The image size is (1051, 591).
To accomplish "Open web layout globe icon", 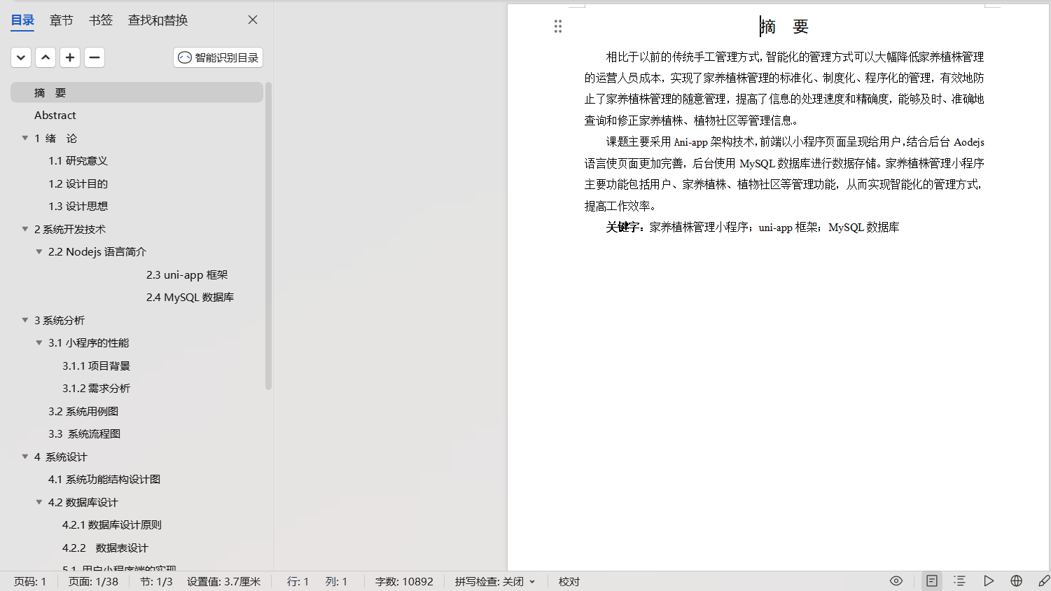I will pos(1016,581).
